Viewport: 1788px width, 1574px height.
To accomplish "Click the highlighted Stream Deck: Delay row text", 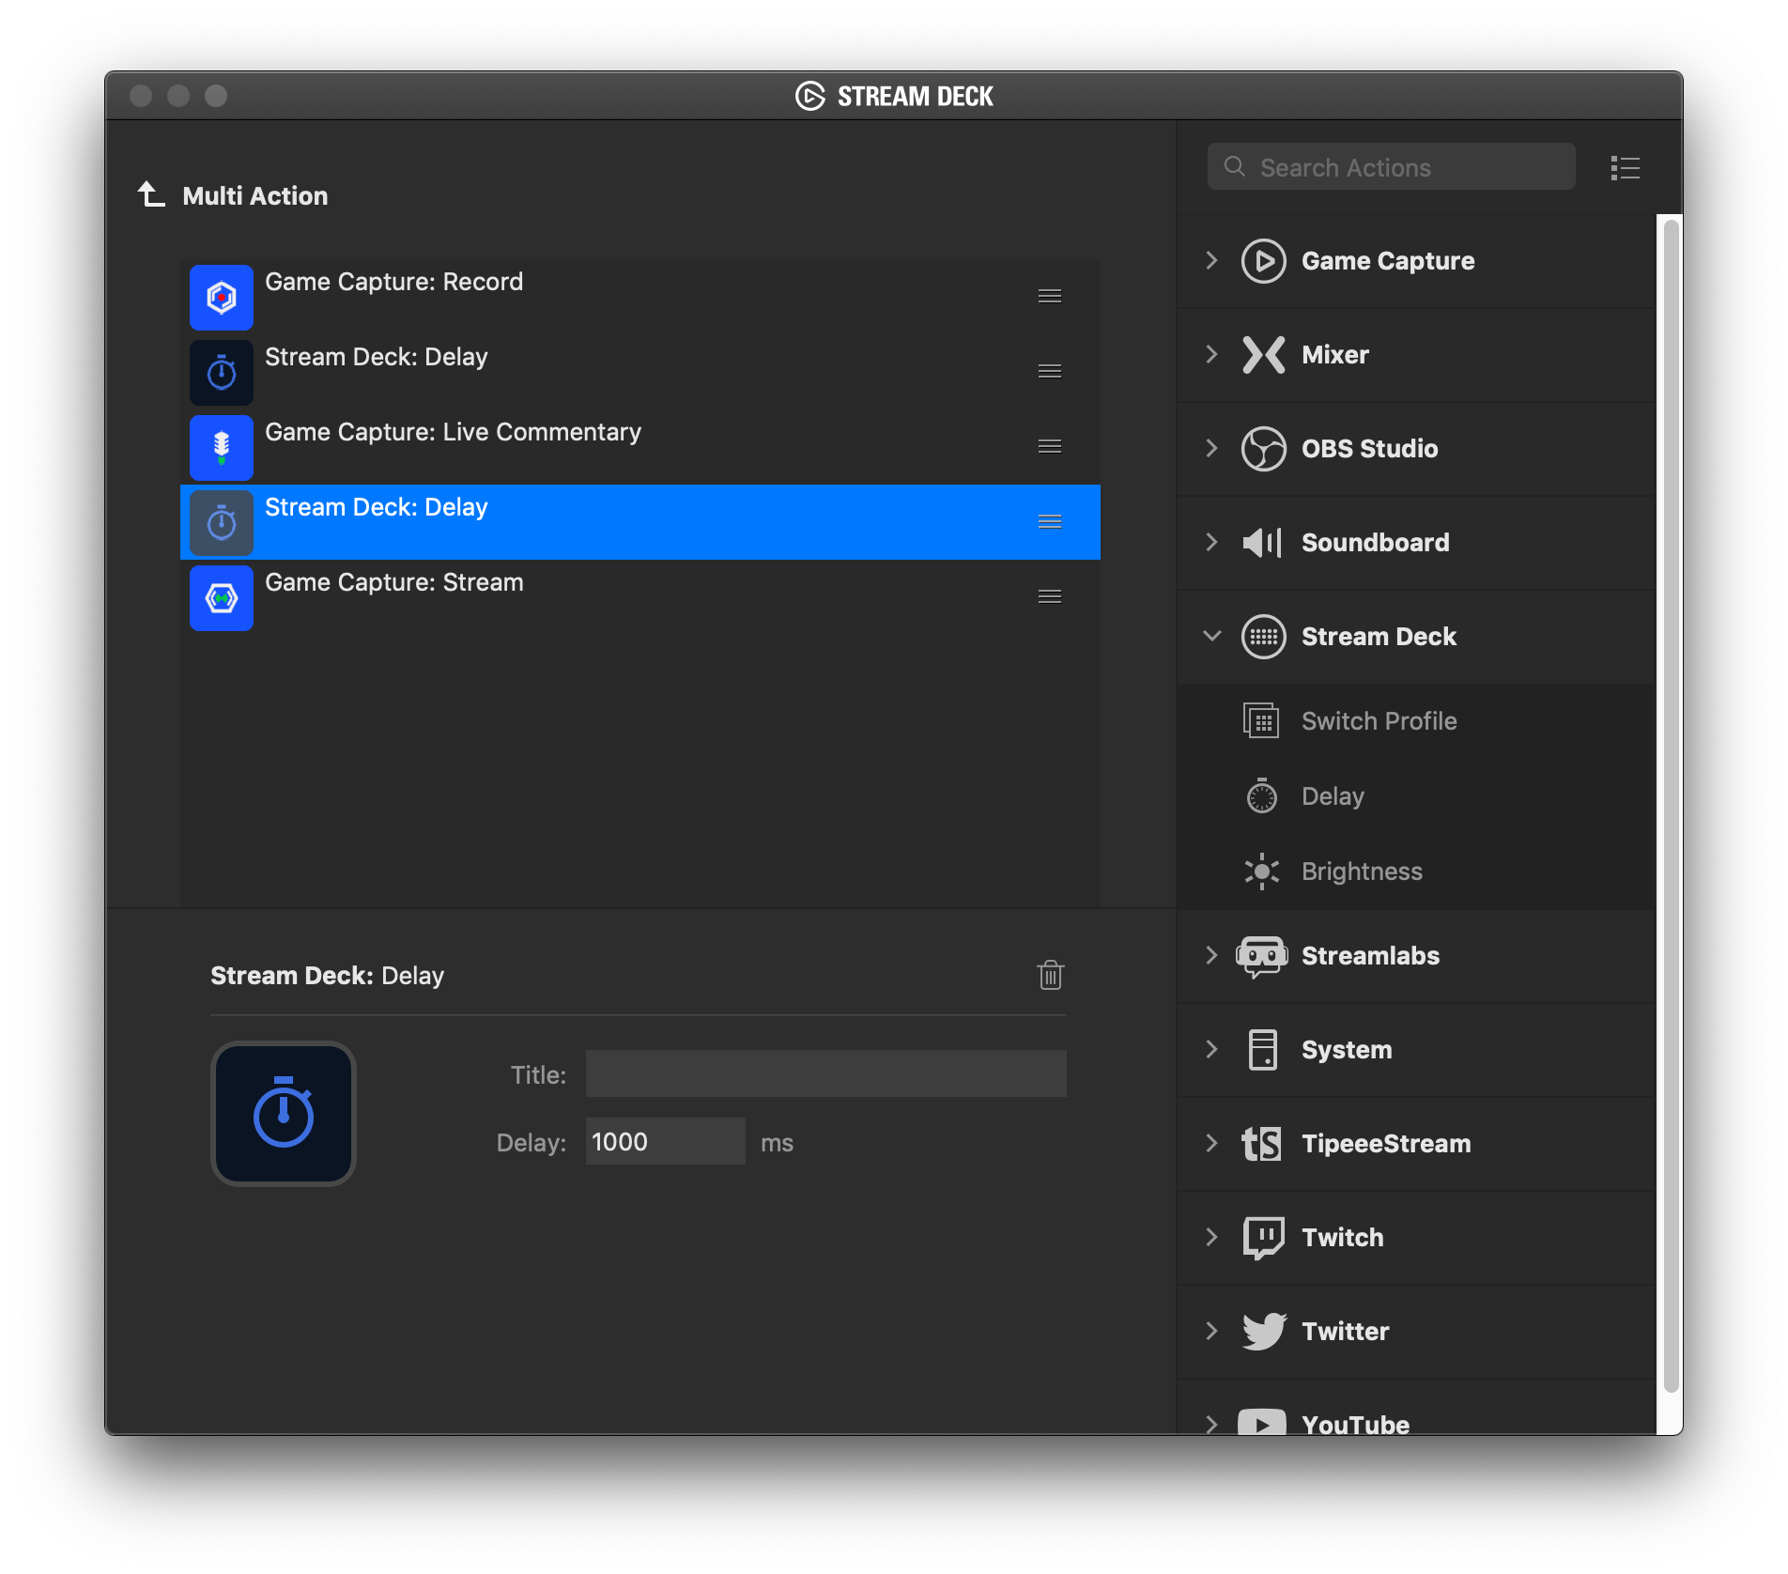I will [x=377, y=507].
